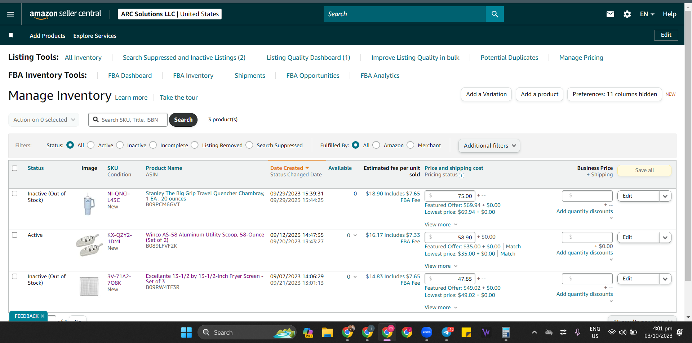Click the Amazon Seller Central logo

click(x=65, y=14)
